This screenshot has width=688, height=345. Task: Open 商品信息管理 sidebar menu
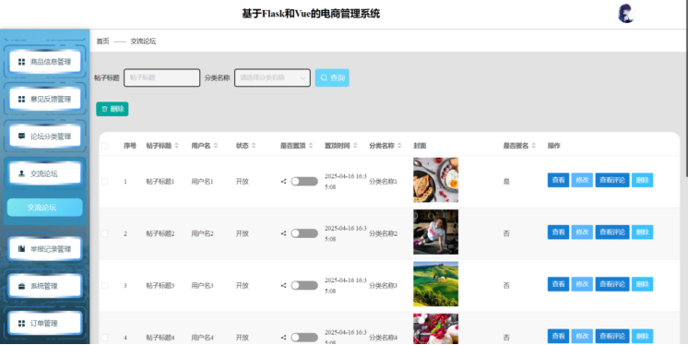tap(45, 62)
